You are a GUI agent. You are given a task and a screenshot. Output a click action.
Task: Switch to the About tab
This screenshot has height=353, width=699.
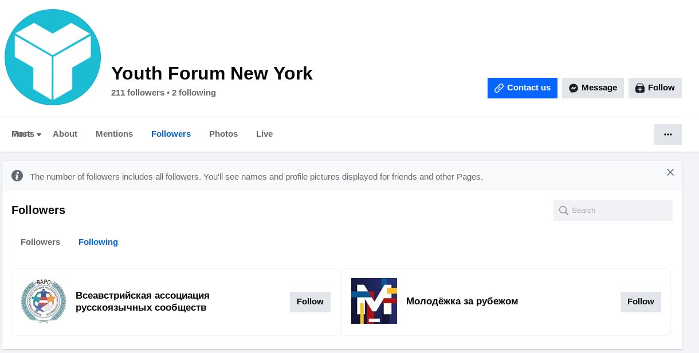click(x=65, y=134)
